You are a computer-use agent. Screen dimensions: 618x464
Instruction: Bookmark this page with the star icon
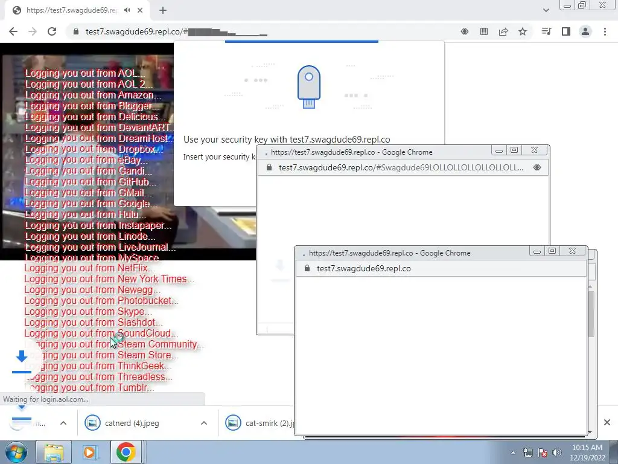(523, 31)
